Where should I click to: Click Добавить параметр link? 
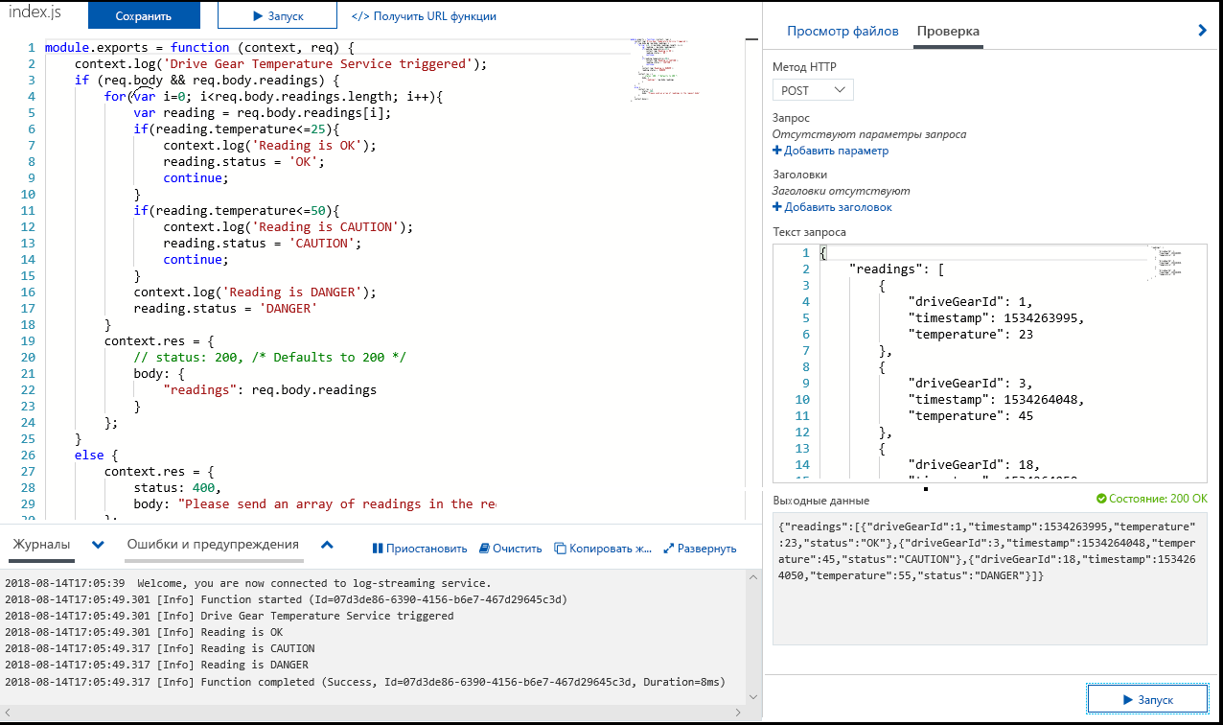click(x=831, y=151)
